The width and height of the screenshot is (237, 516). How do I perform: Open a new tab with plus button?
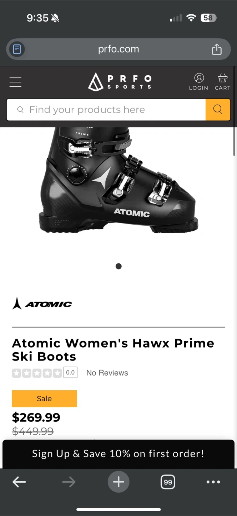coord(118,482)
